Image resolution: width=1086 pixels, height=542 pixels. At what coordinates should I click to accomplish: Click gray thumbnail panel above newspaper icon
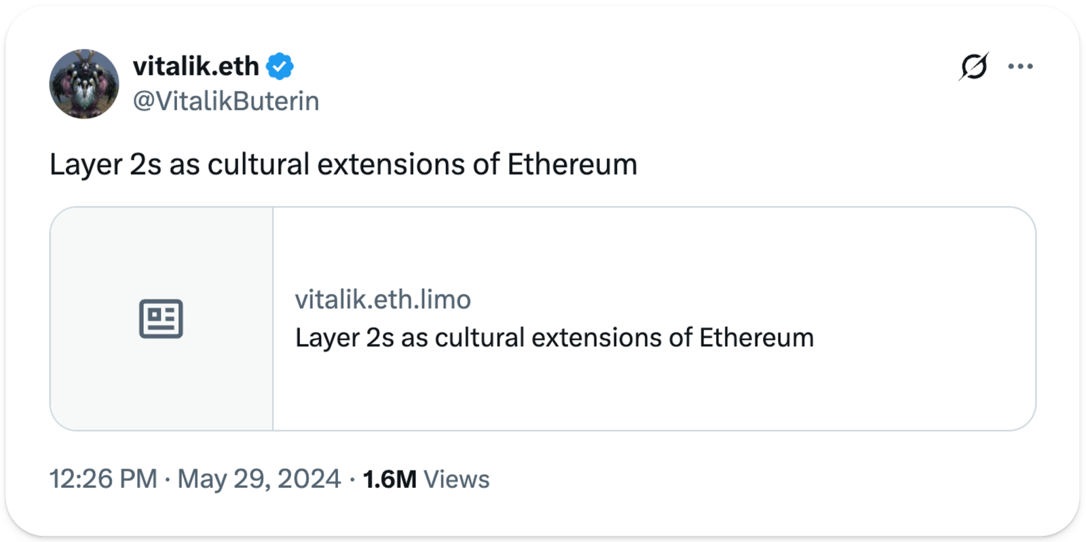coord(161,251)
